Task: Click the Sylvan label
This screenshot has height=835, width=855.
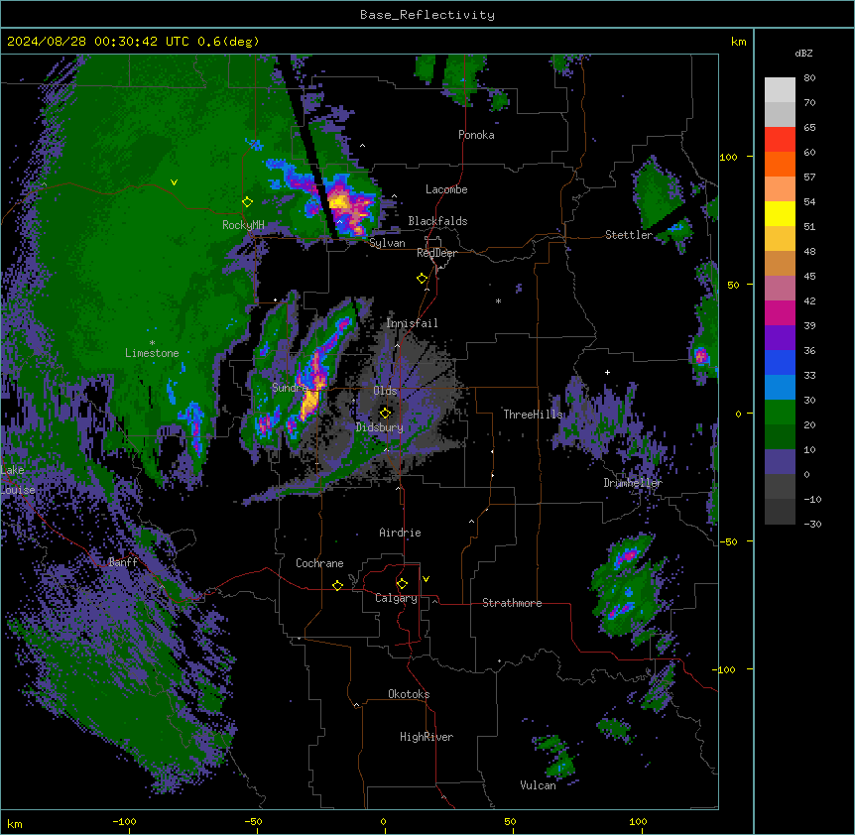Action: [387, 243]
